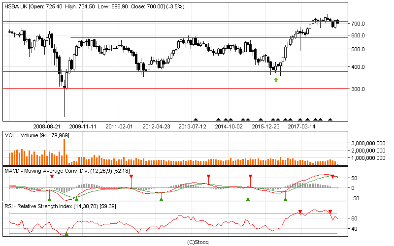Image resolution: width=394 pixels, height=246 pixels.
Task: Click the green RSI oversold marker at the 2009 low
Action: [66, 234]
